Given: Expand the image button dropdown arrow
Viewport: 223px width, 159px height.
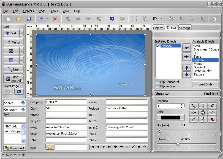Looking at the screenshot, I should [x=21, y=51].
